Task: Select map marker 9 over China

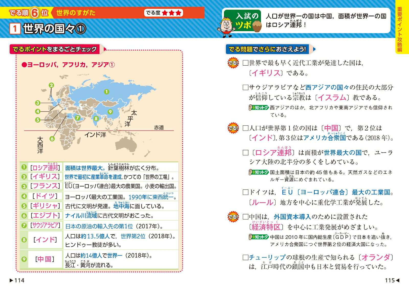Action: pyautogui.click(x=110, y=112)
